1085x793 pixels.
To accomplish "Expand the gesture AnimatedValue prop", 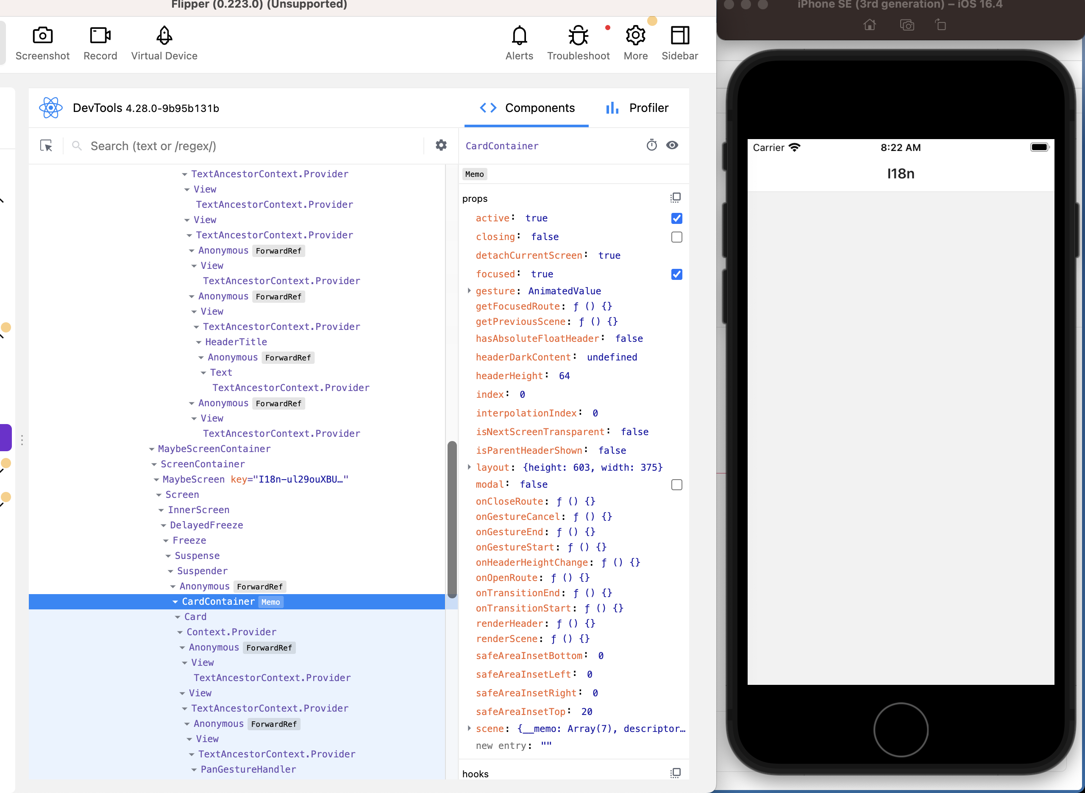I will click(469, 291).
